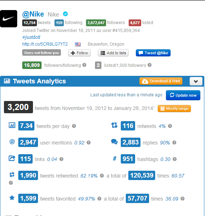This screenshot has height=216, width=205.
Task: Click help icon beside user mentions 0.92
Action: 89,143
